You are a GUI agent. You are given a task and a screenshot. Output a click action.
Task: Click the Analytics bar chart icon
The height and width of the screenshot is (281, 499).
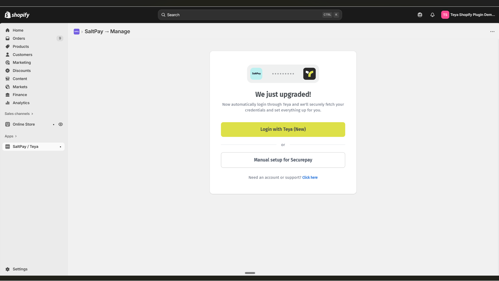7,103
